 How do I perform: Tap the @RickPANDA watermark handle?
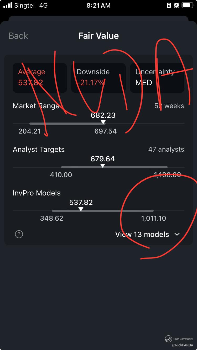183,345
